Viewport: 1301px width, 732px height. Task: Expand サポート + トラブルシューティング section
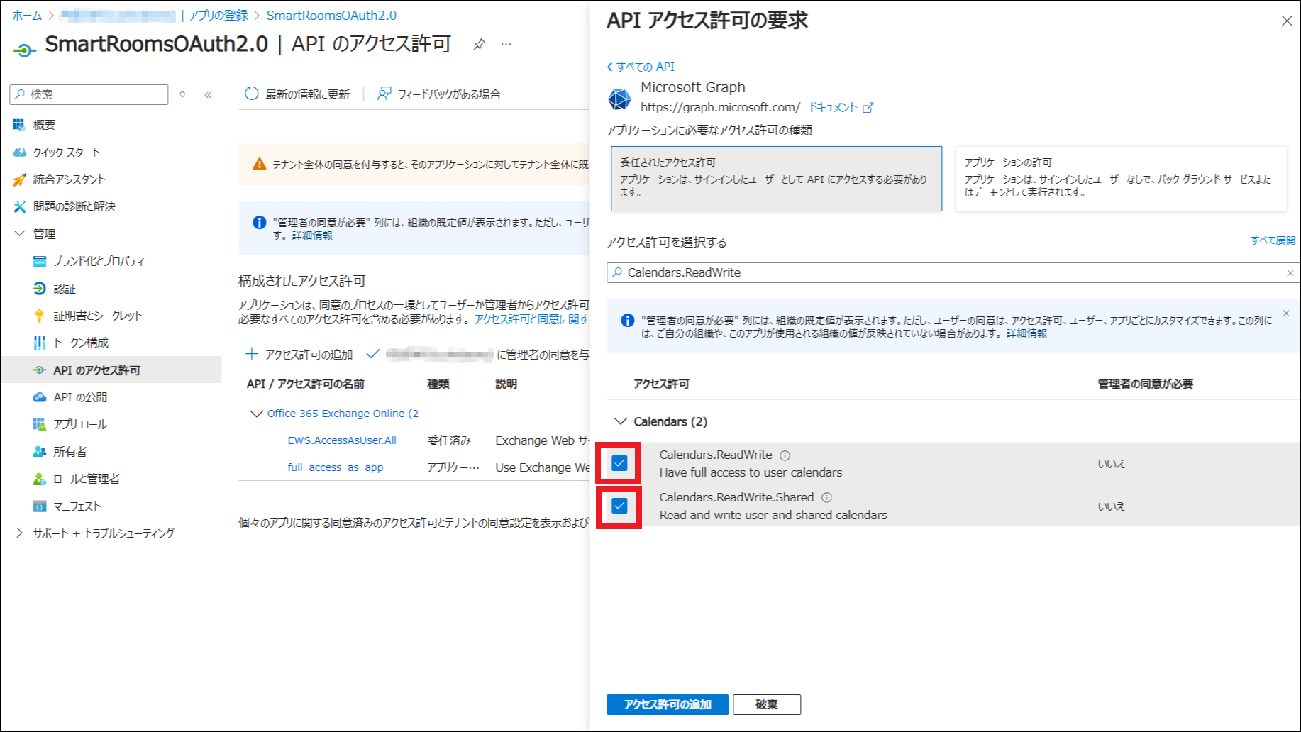(20, 533)
